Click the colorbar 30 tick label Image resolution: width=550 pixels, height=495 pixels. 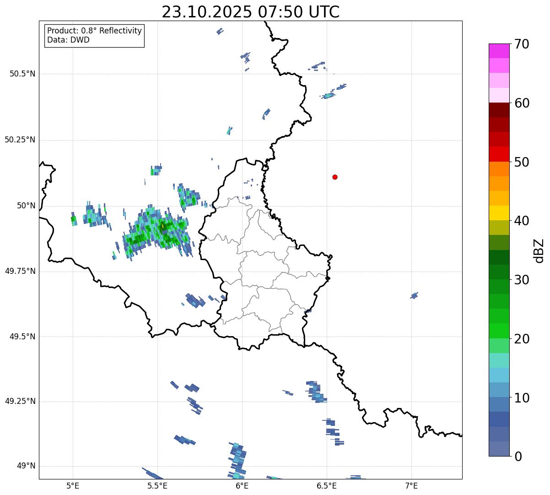point(522,280)
